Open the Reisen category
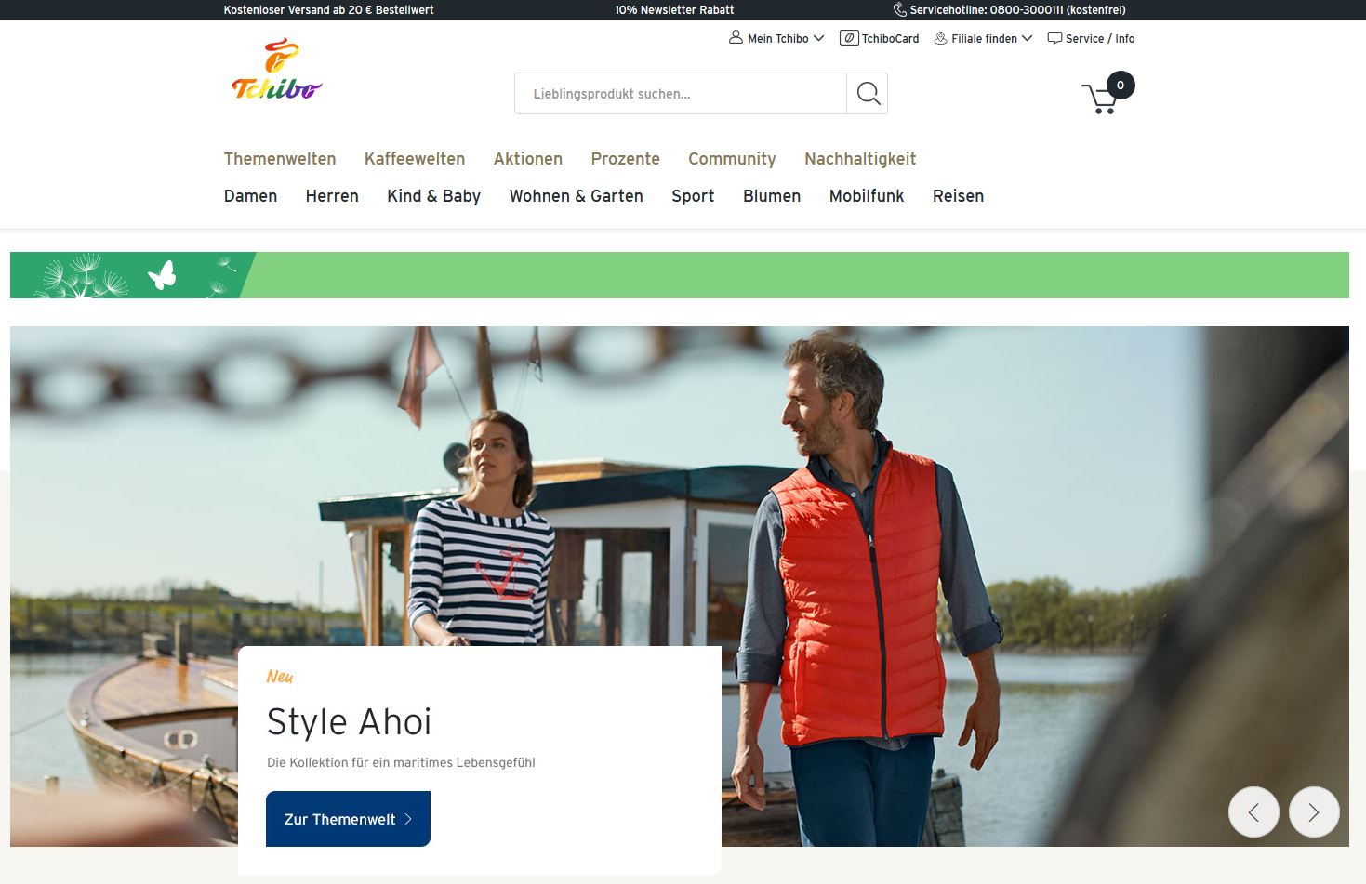 959,196
